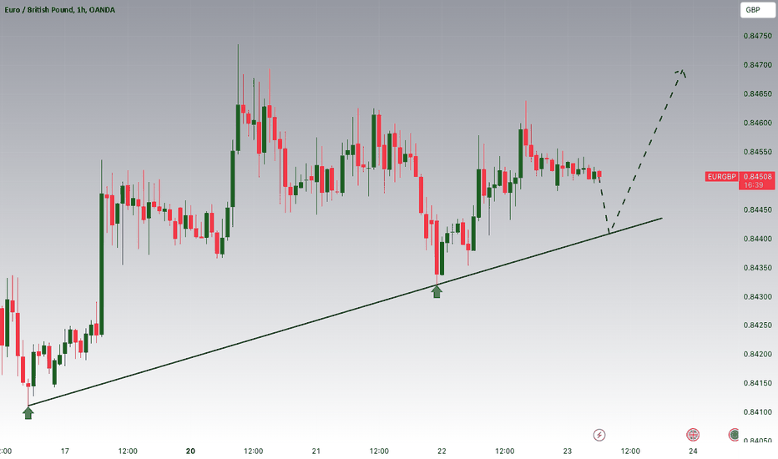Viewport: 778px width, 459px height.
Task: Click the 0.84200 price axis label
Action: coord(757,355)
